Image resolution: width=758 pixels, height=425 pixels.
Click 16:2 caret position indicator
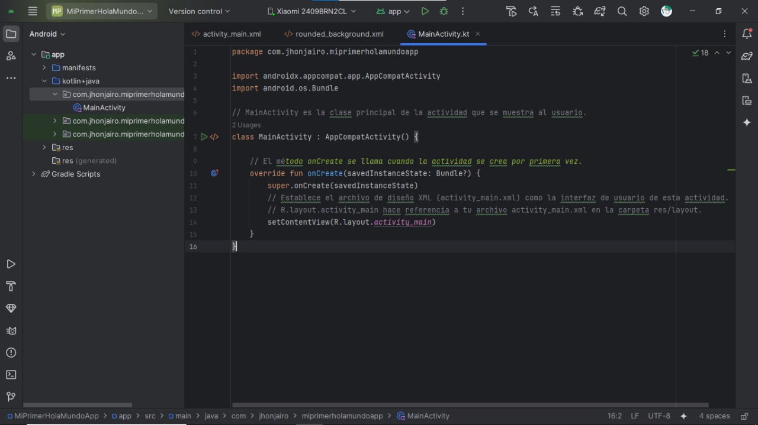(615, 416)
